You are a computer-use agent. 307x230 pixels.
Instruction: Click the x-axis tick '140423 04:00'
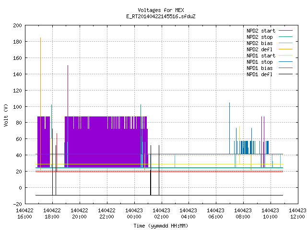[x=189, y=214]
